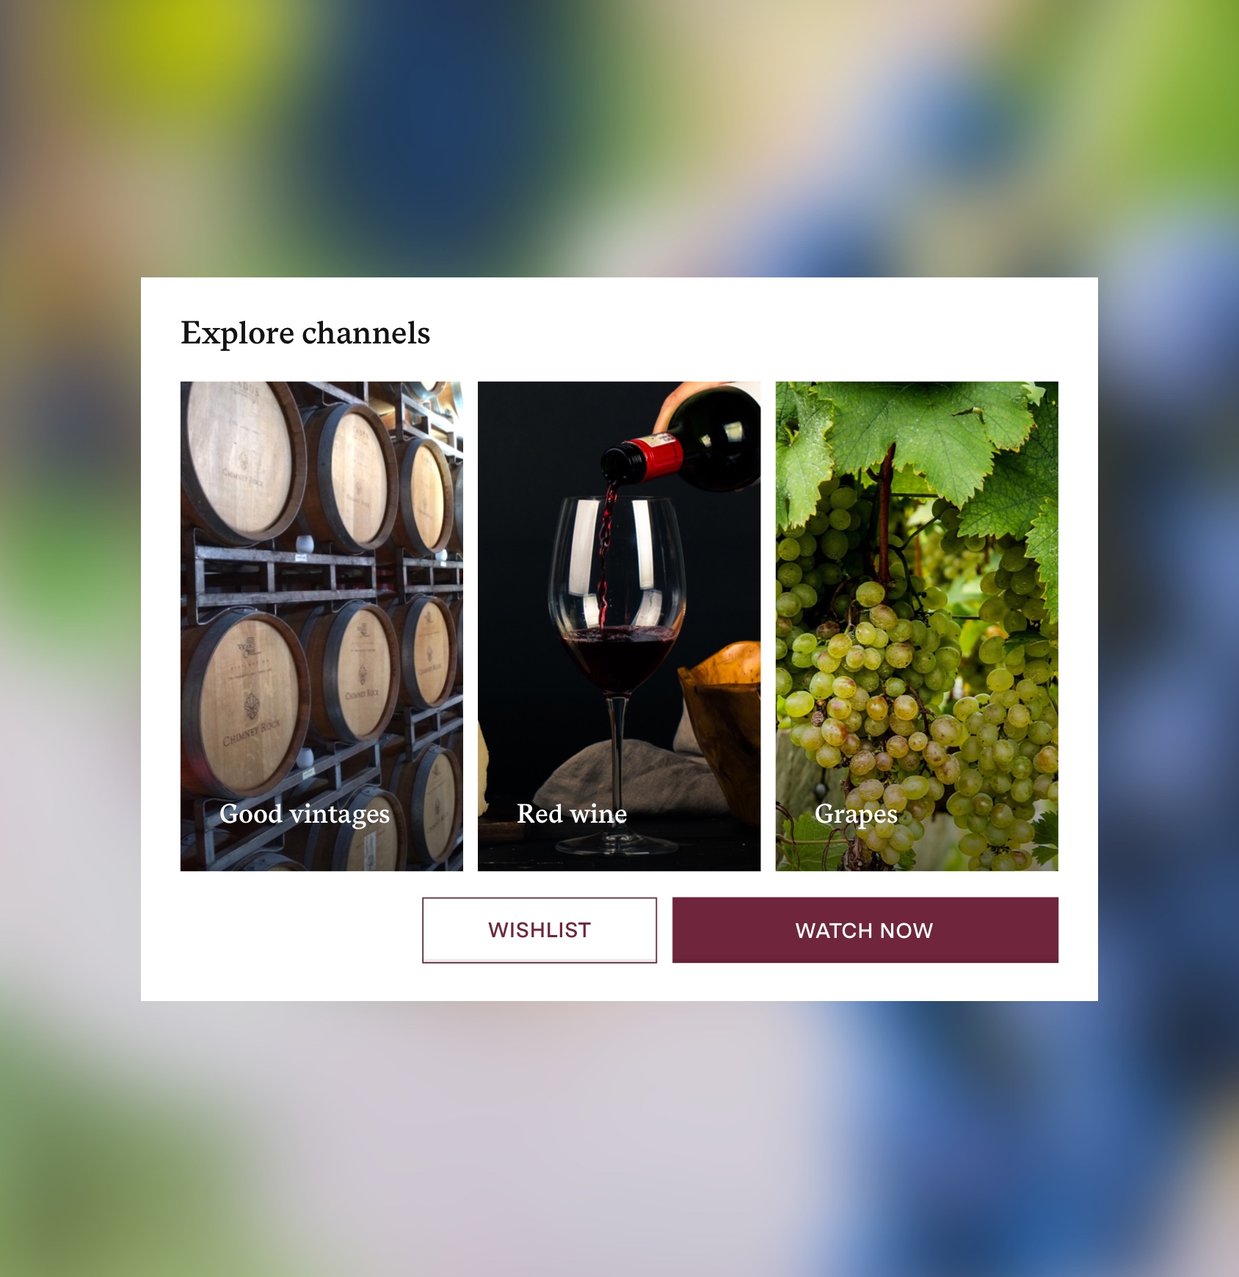1239x1277 pixels.
Task: Click the WISHLIST button
Action: point(539,930)
